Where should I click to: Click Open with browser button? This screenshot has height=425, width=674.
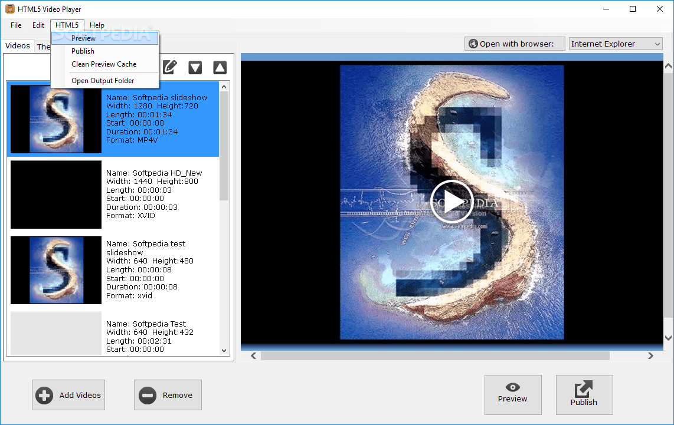coord(515,44)
